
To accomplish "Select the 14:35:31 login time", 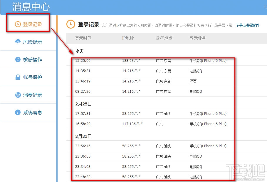I will (83, 71).
